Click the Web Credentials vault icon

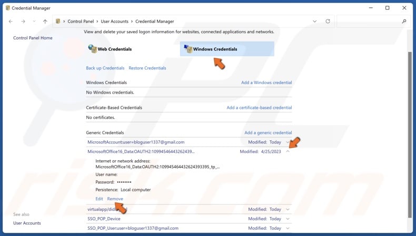click(x=92, y=49)
